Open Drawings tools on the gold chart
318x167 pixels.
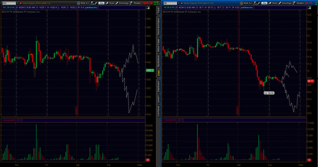click(122, 3)
